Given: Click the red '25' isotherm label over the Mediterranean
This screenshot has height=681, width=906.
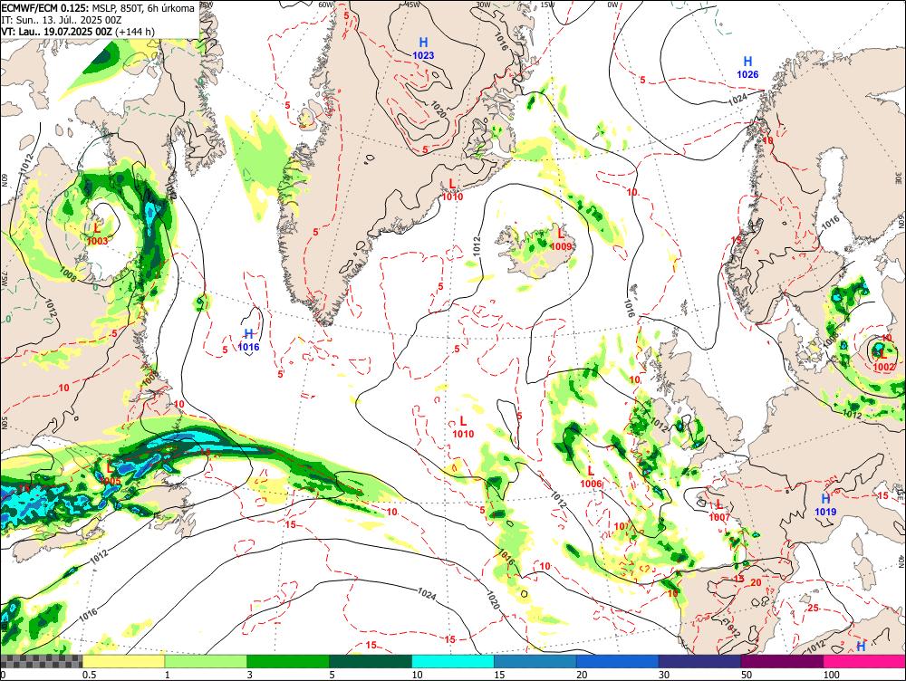Looking at the screenshot, I should point(813,608).
